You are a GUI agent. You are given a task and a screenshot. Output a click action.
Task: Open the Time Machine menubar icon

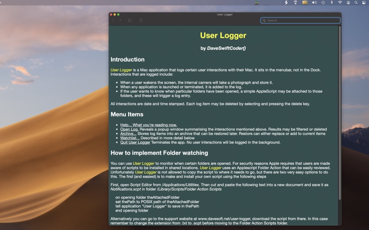coord(323,3)
